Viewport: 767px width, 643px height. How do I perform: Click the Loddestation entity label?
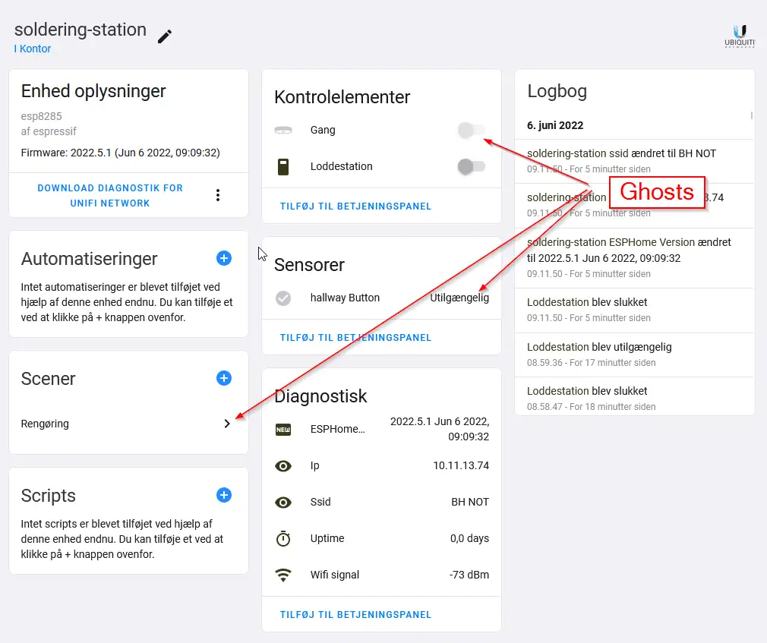click(x=342, y=166)
